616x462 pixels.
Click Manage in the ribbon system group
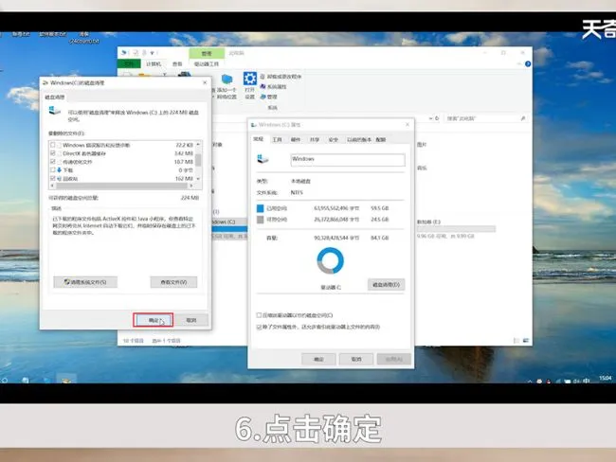(x=269, y=97)
